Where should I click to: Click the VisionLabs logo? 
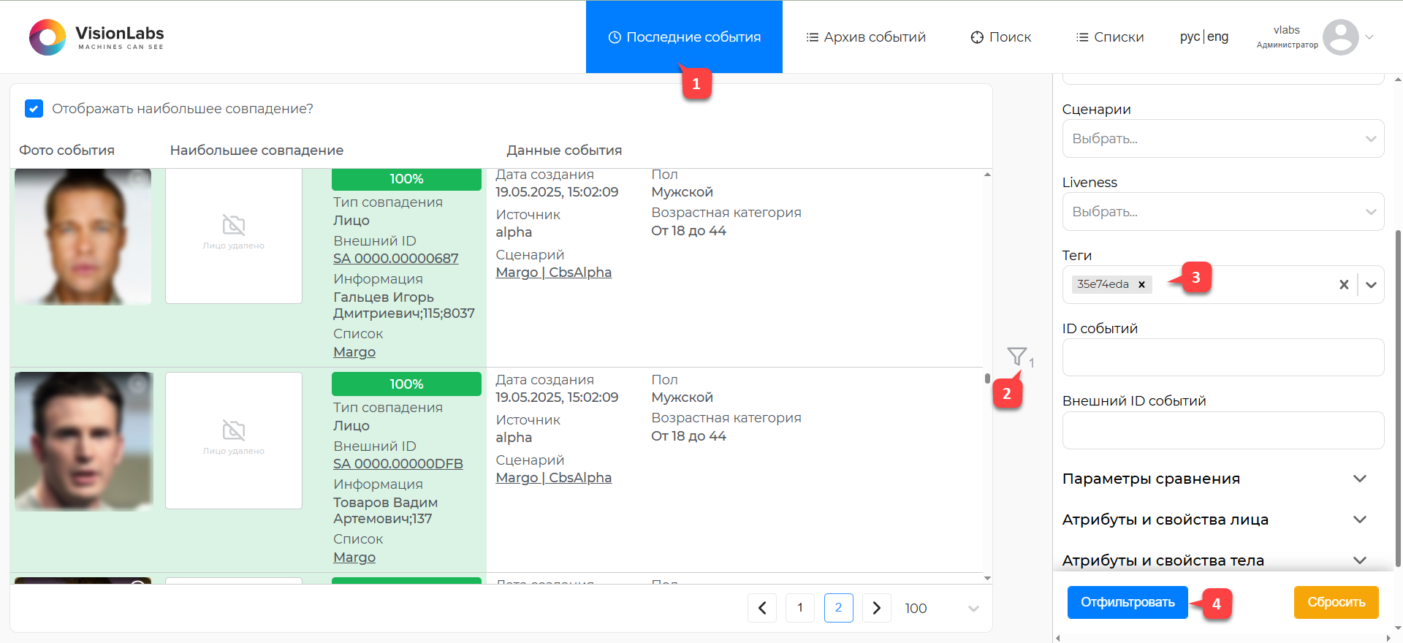(96, 37)
